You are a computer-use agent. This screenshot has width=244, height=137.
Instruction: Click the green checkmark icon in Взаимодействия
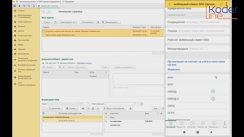[x=83, y=108]
